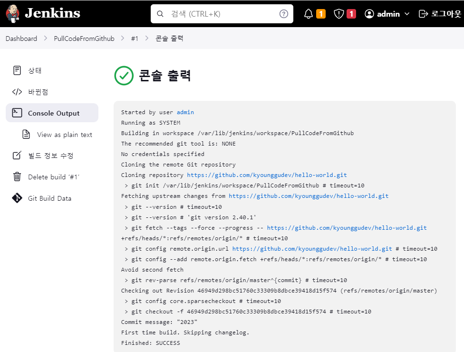Screen dimensions: 464x352
Task: Click the status document icon in sidebar
Action: coord(17,70)
